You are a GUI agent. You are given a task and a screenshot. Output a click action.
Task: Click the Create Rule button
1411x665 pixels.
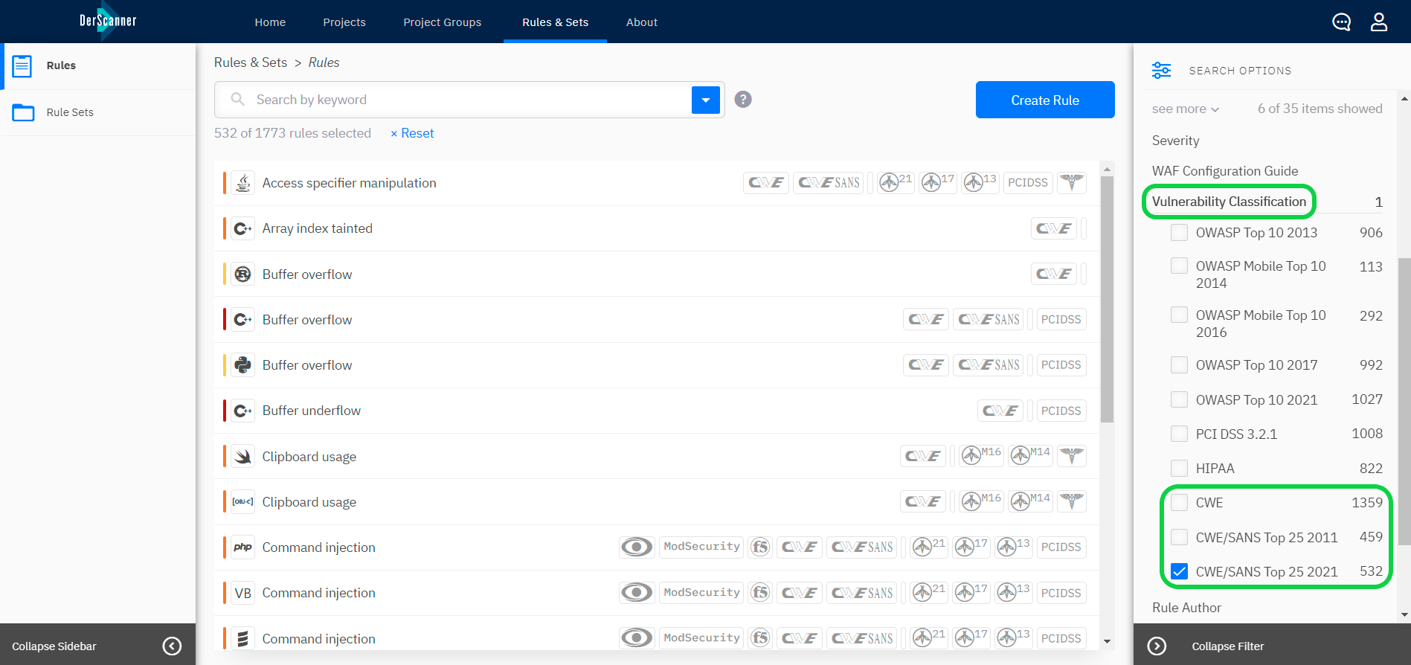coord(1045,100)
